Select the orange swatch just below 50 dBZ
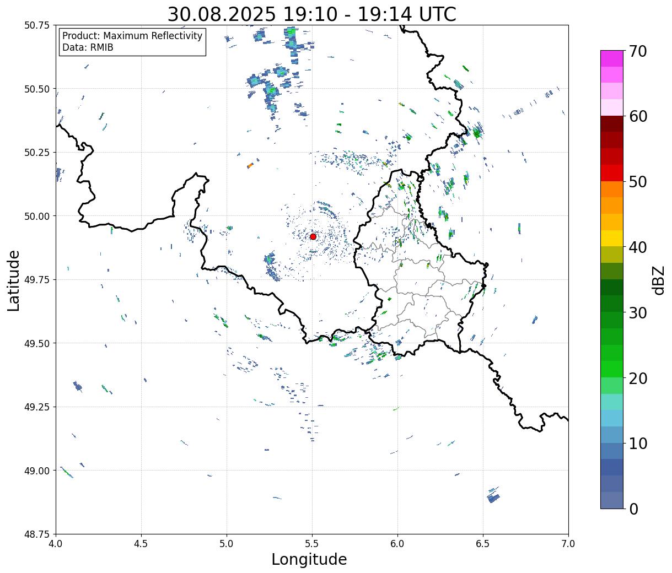 pyautogui.click(x=612, y=189)
